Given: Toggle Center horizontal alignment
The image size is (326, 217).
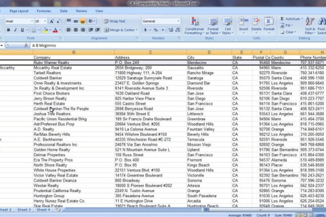Looking at the screenshot, I should (x=76, y=30).
